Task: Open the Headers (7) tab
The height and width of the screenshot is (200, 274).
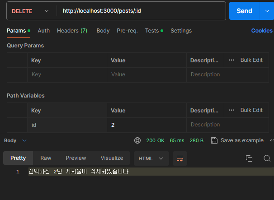Action: 72,31
